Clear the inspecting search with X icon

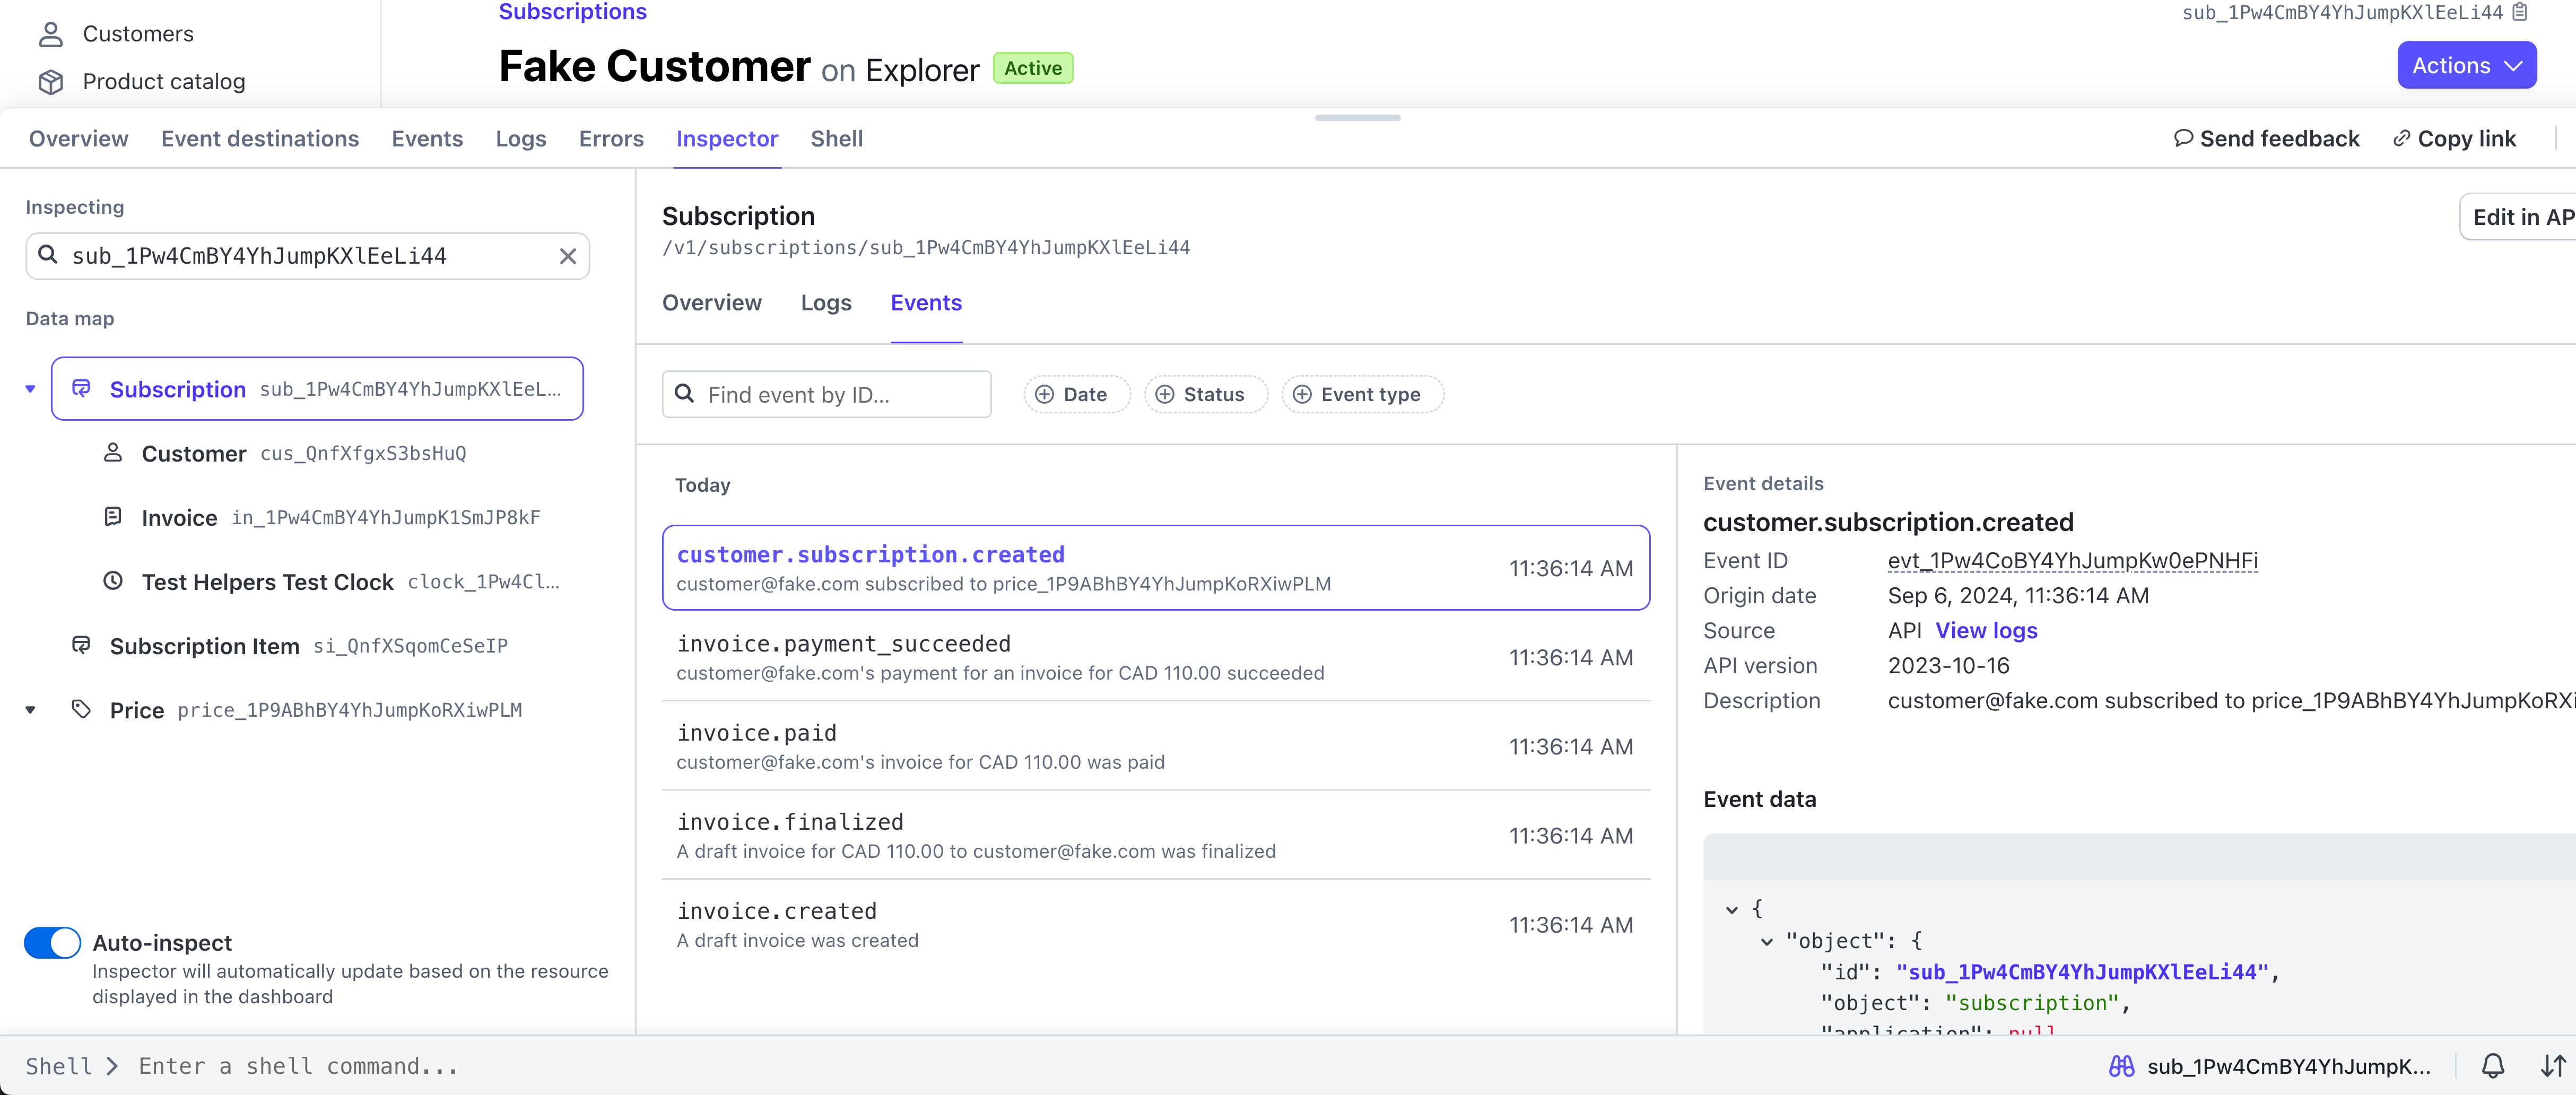[x=567, y=256]
